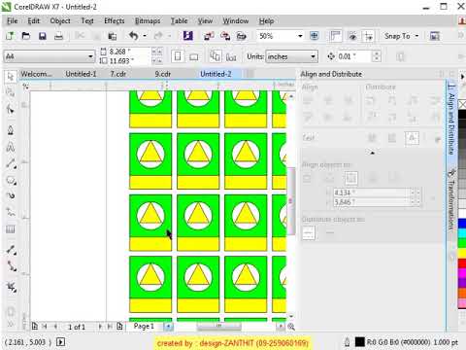Click the Paste icon

(112, 36)
